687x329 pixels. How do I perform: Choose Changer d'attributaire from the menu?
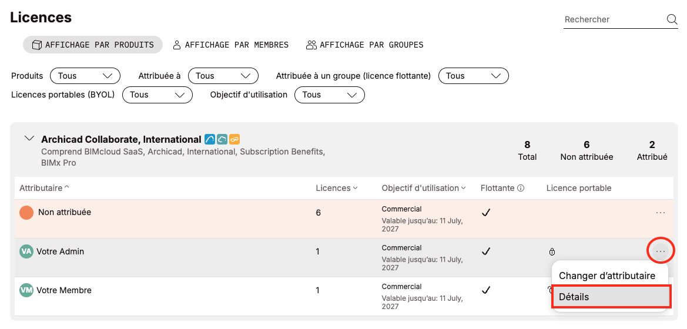(x=607, y=276)
